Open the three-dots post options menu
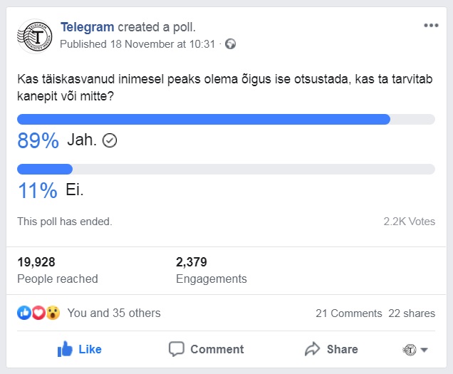 (431, 26)
